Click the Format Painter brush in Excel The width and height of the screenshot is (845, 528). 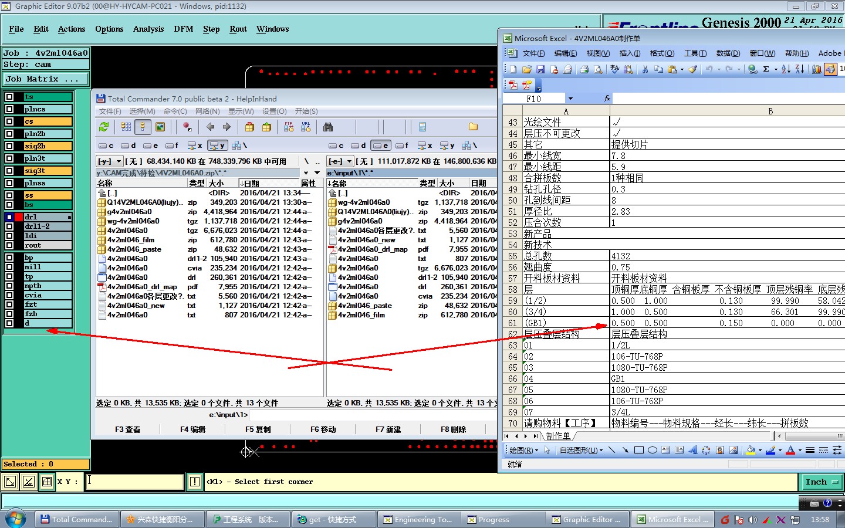(x=692, y=69)
